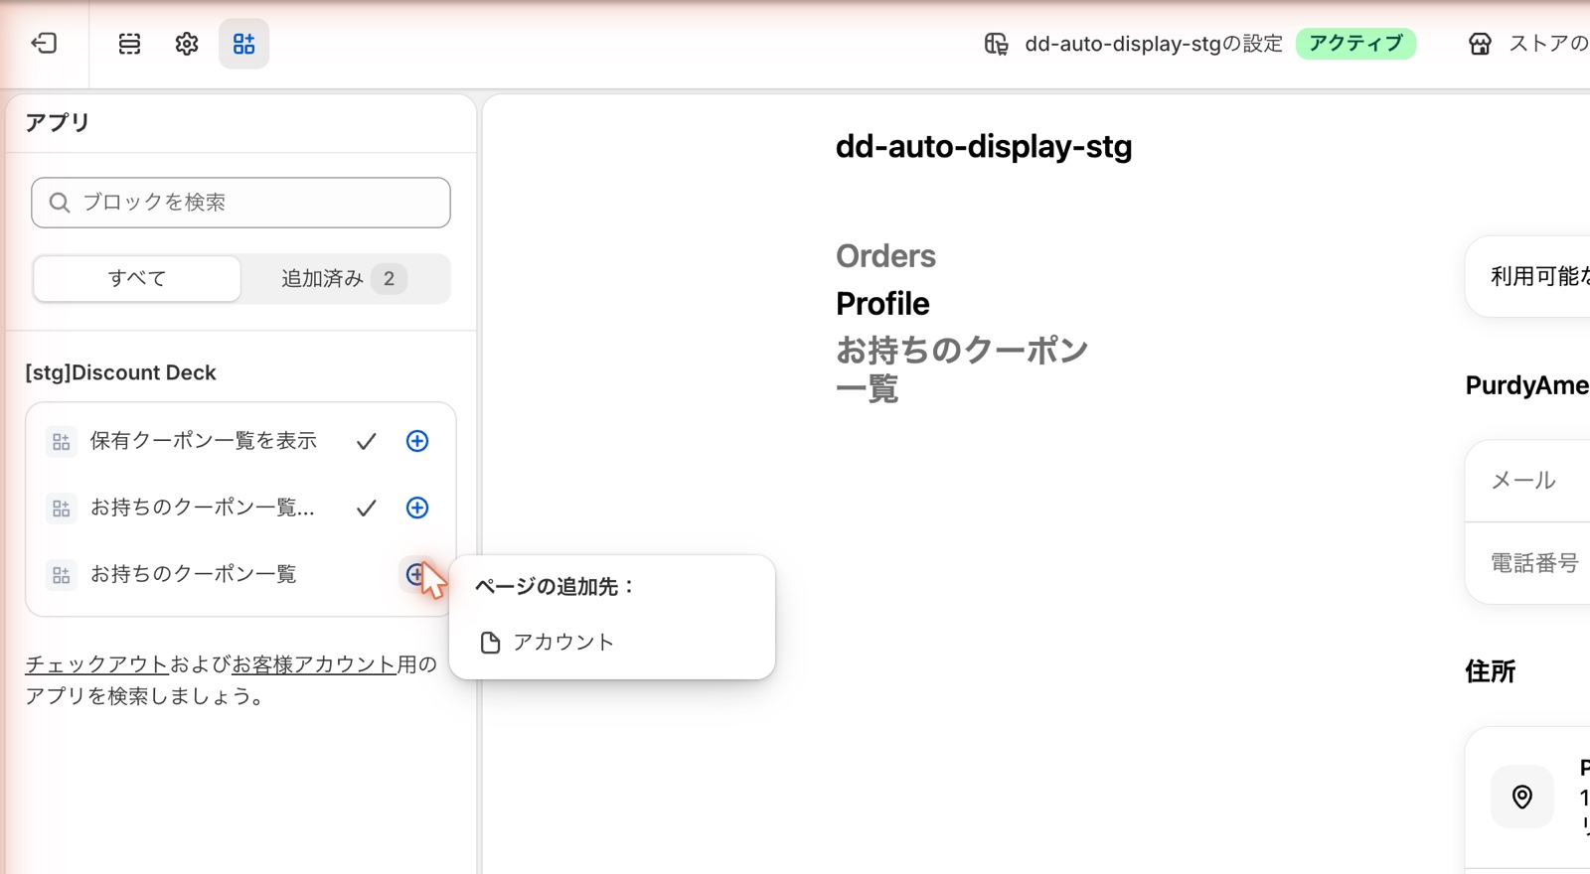
Task: Click the map pin icon under 住所
Action: coord(1521,797)
